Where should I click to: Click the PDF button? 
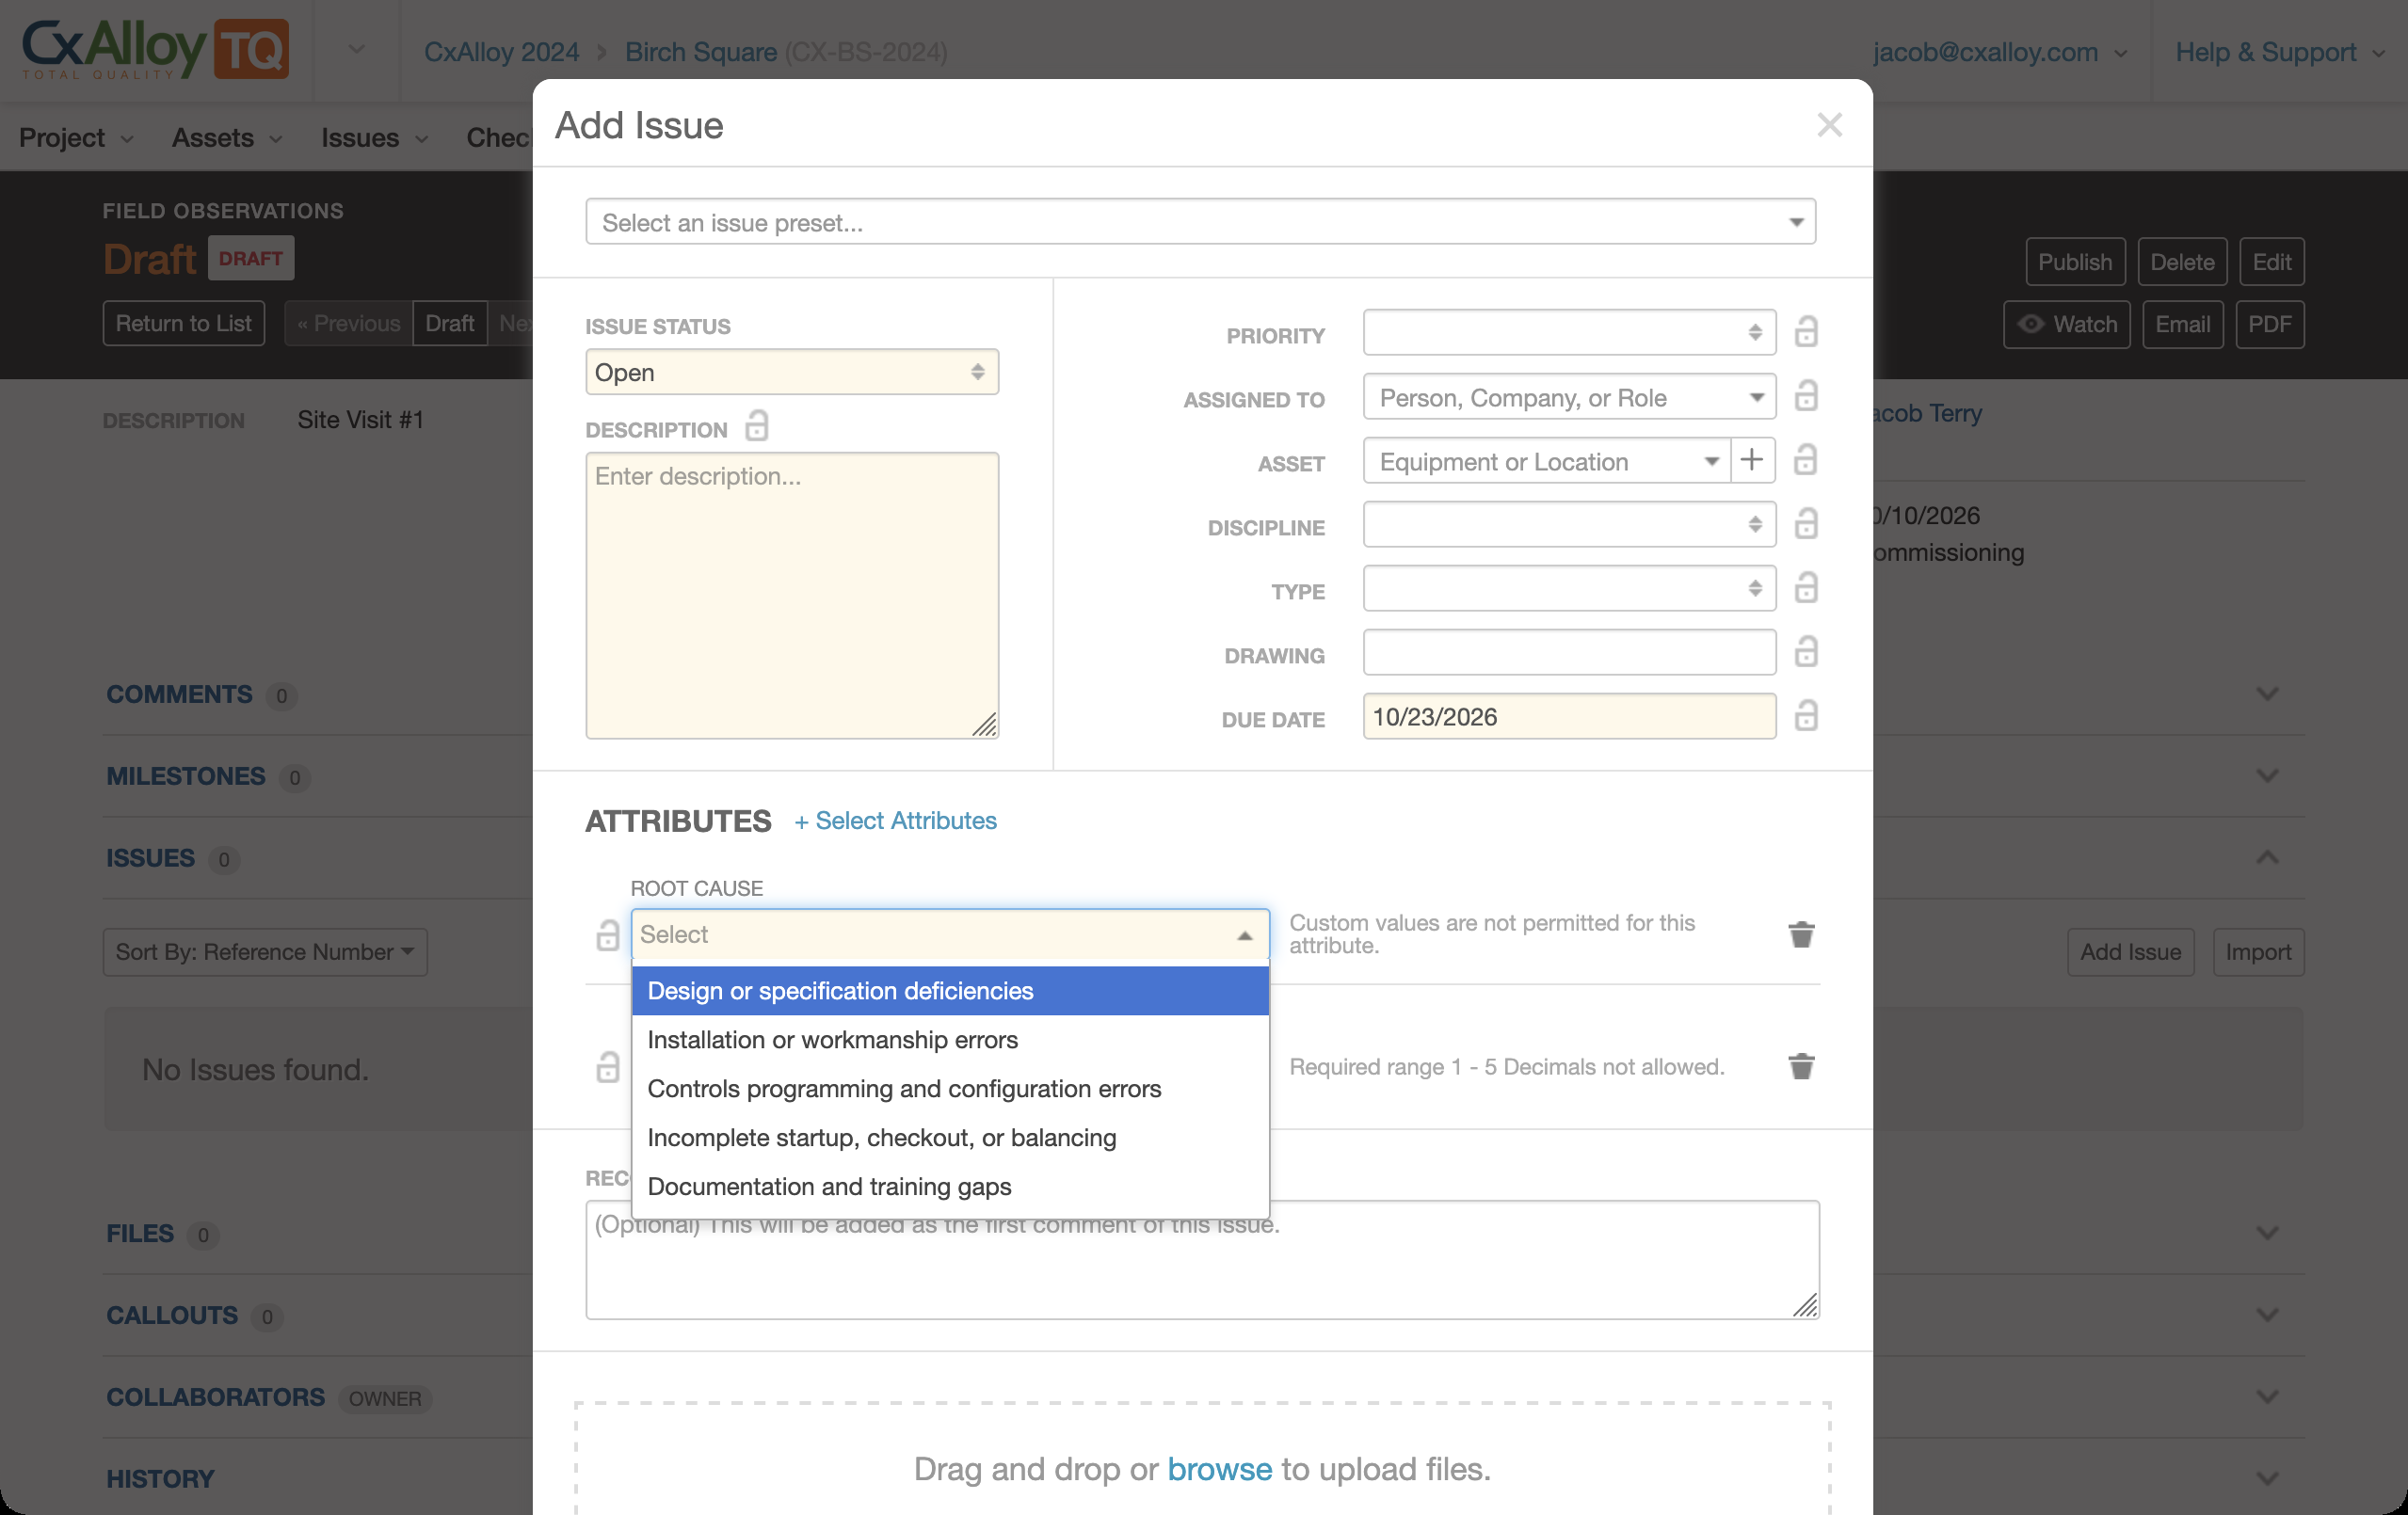pos(2270,324)
